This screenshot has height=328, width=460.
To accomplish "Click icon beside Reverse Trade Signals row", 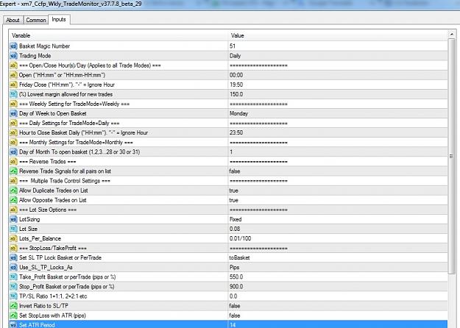I will coord(13,171).
